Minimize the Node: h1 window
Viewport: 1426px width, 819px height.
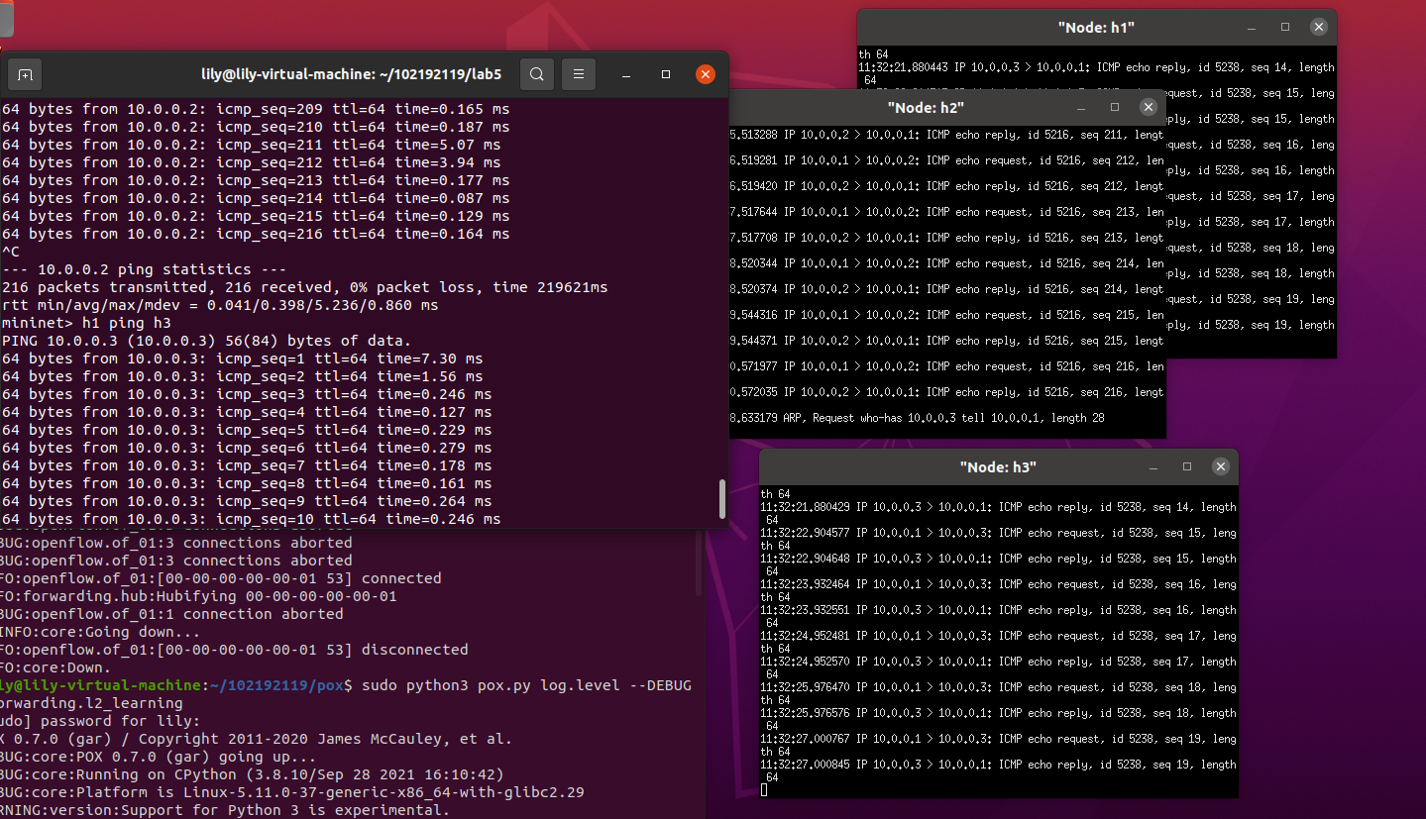(x=1252, y=28)
